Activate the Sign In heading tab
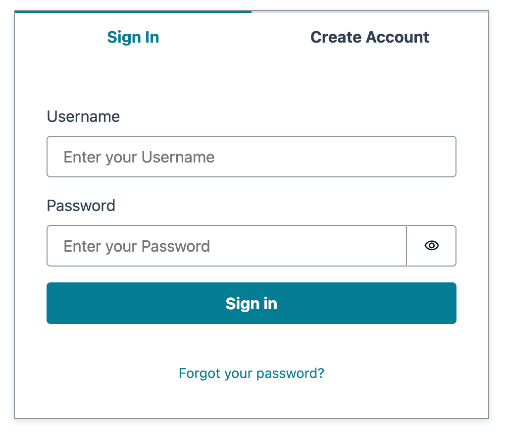The height and width of the screenshot is (433, 506). (x=133, y=37)
